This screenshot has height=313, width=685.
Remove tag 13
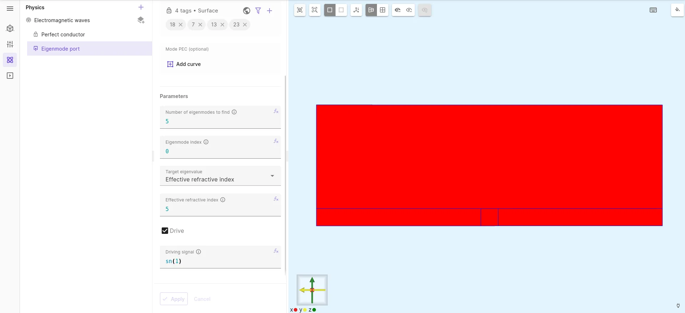tap(222, 25)
